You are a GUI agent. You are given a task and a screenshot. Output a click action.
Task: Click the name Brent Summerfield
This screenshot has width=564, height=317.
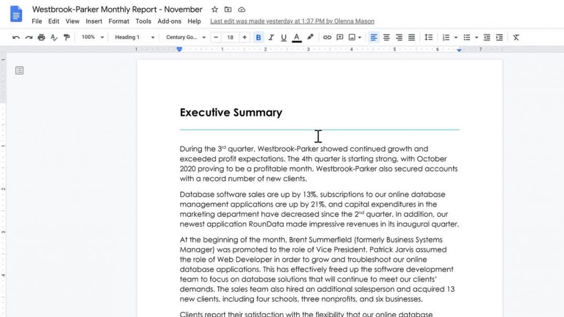tap(320, 240)
